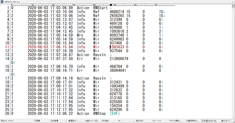Click the timestamp 17:13:06.22 on line 26
Screen dimensions: 235x123
pyautogui.click(x=61, y=113)
